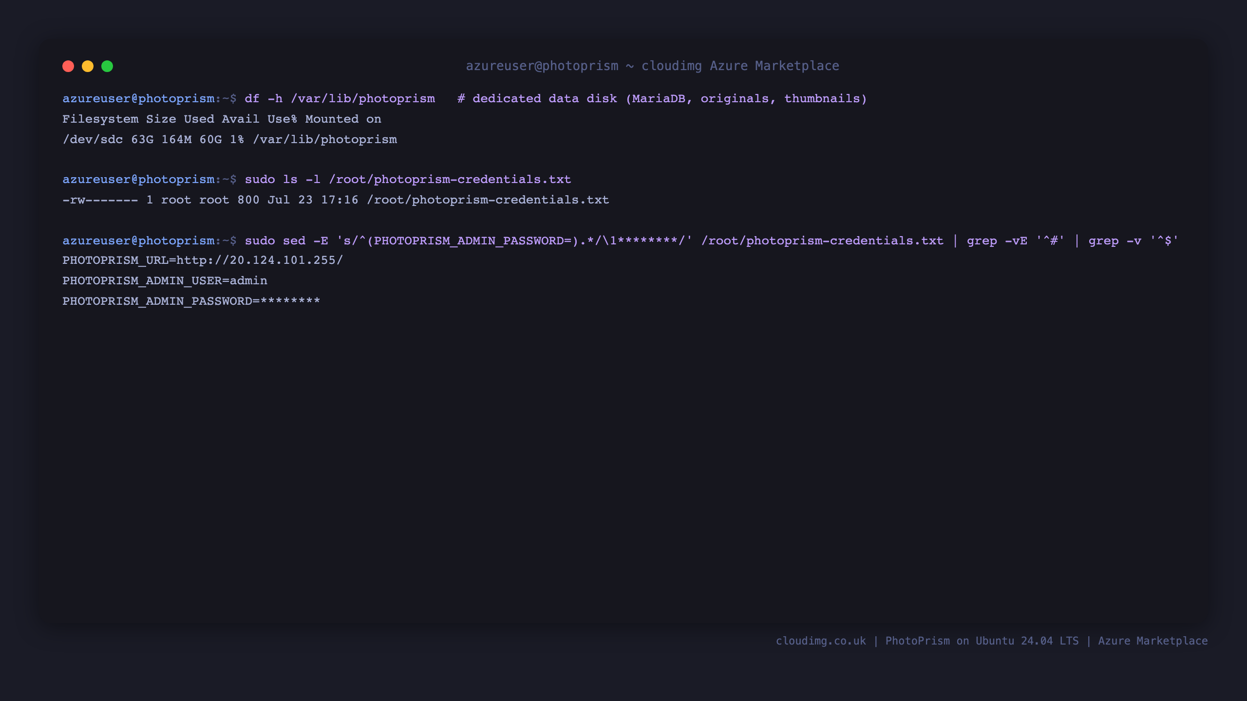
Task: Click the footer 'cloudimg.co.uk | PhotoPrism on Ubuntu 24.04 LTS' text
Action: pyautogui.click(x=927, y=641)
